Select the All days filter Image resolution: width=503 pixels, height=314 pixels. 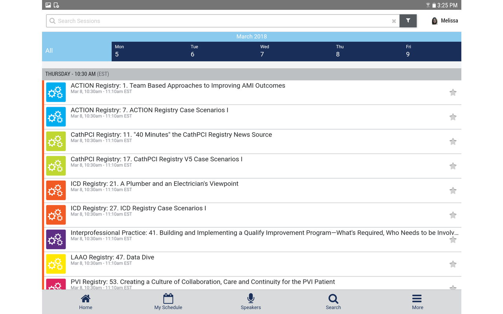tap(77, 51)
